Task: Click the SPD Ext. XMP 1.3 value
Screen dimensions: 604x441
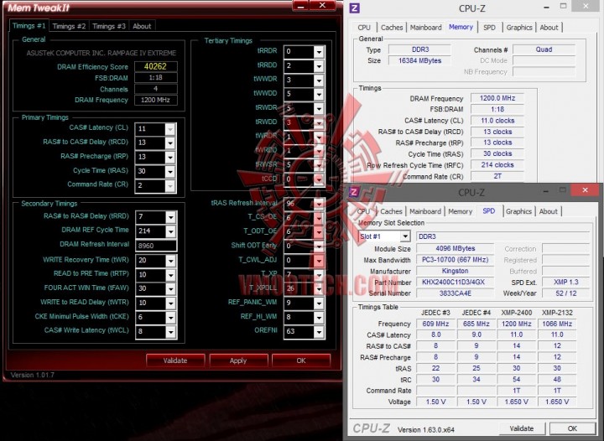Action: [x=566, y=282]
